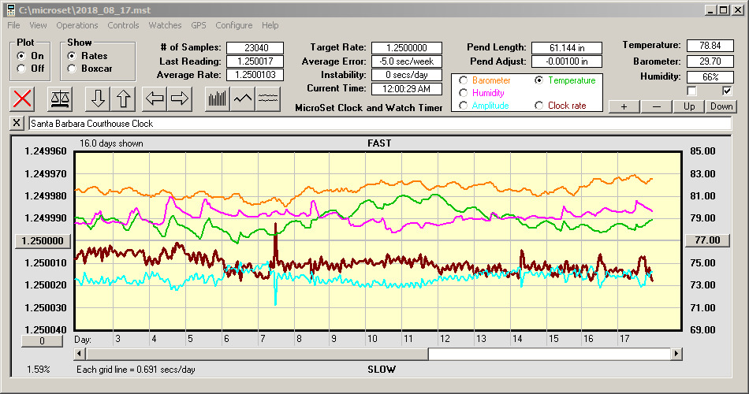Image resolution: width=749 pixels, height=394 pixels.
Task: Click the minus (–) button
Action: [x=656, y=106]
